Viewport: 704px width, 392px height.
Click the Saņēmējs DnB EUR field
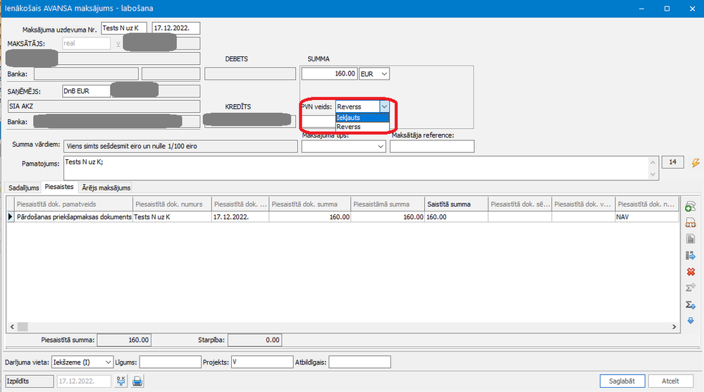[x=86, y=91]
